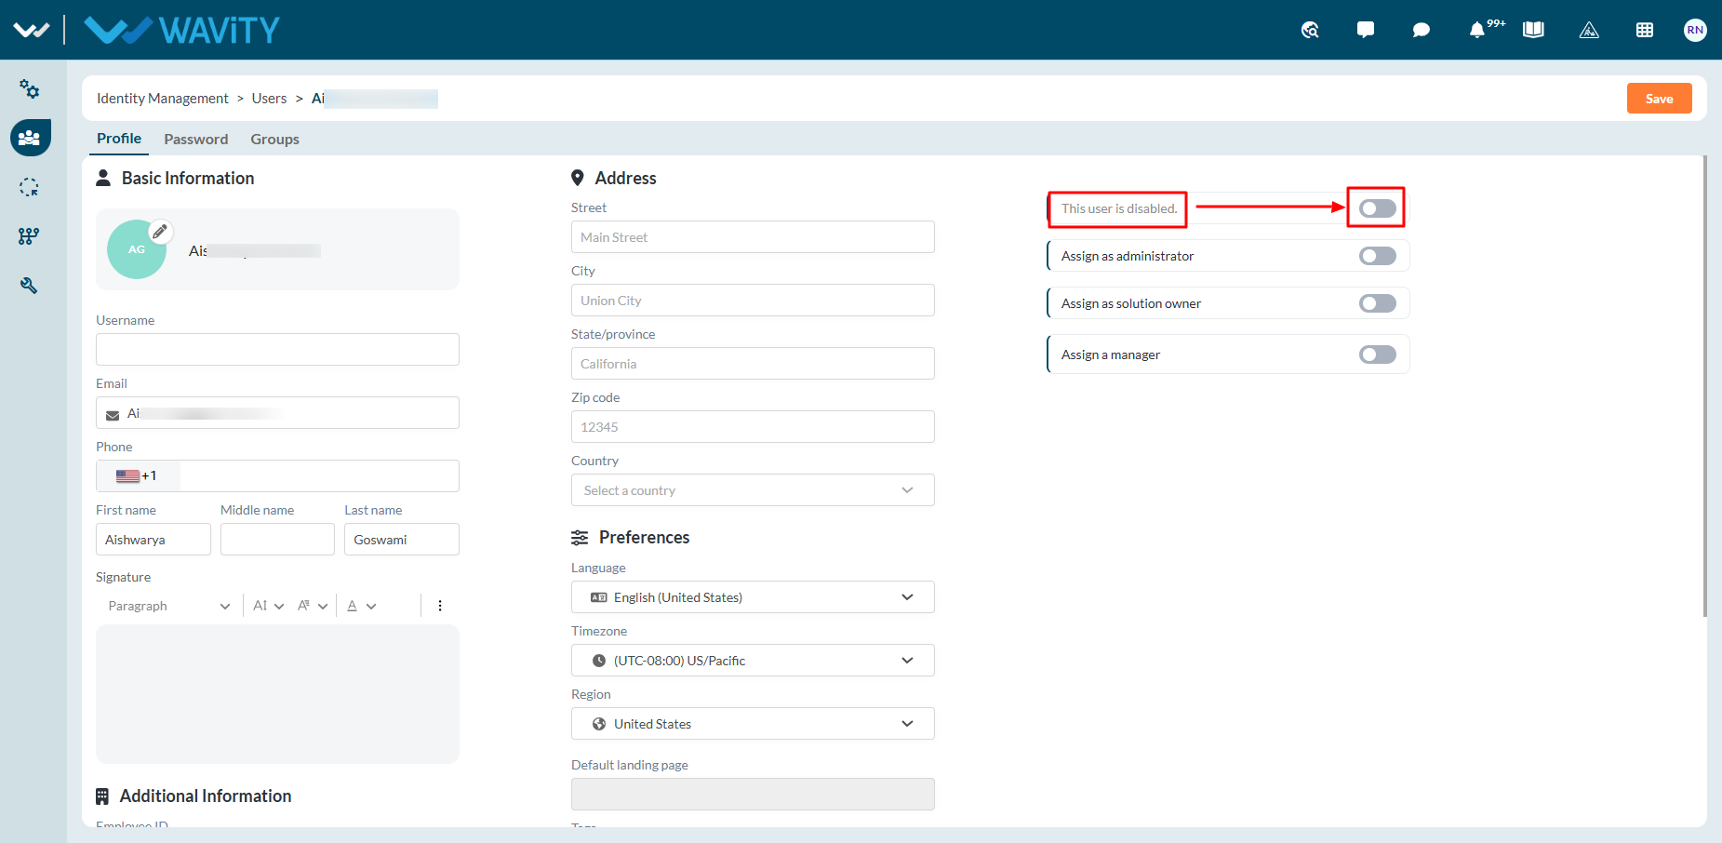Open the Paragraph style dropdown in the signature toolbar
The width and height of the screenshot is (1722, 843).
[168, 606]
